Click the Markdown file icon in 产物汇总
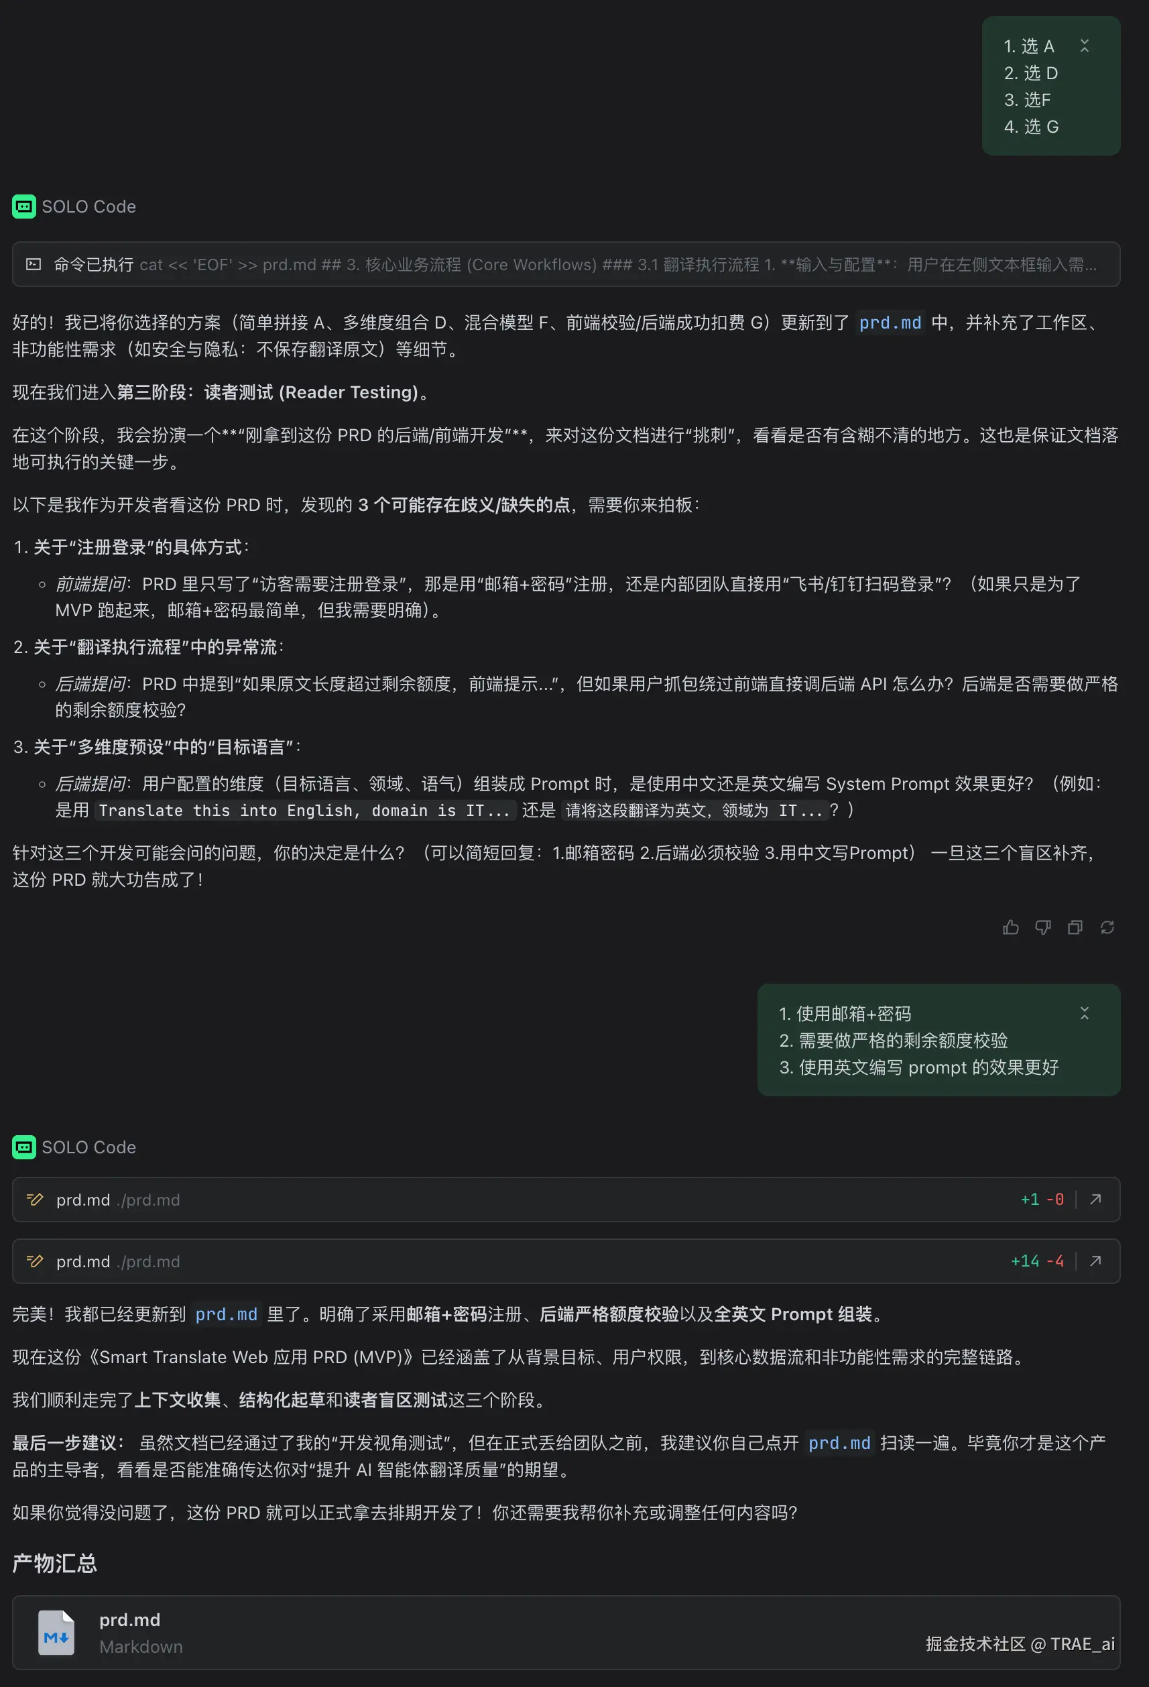This screenshot has width=1149, height=1687. pos(56,1633)
